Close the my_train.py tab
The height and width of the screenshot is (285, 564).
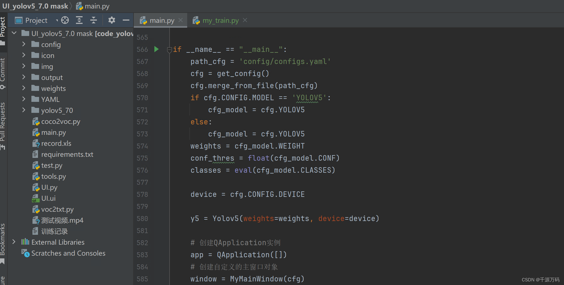[245, 20]
